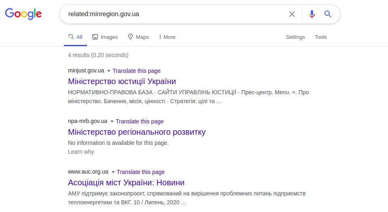
Task: Translate the minjust.gov.ua page
Action: pos(137,71)
